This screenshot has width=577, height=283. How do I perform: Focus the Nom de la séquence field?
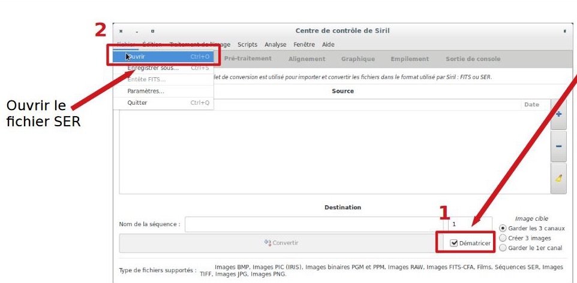click(x=313, y=224)
